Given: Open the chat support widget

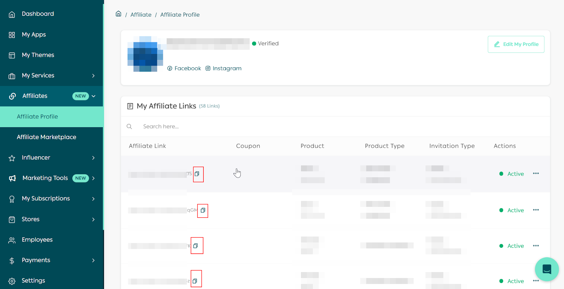Looking at the screenshot, I should (x=546, y=269).
